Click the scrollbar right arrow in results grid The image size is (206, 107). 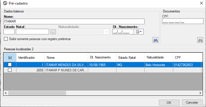[200, 93]
